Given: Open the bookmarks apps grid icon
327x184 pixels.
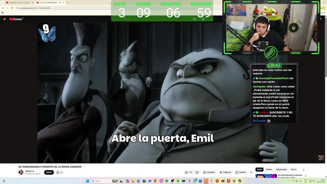Looking at the screenshot, I should tap(3, 13).
